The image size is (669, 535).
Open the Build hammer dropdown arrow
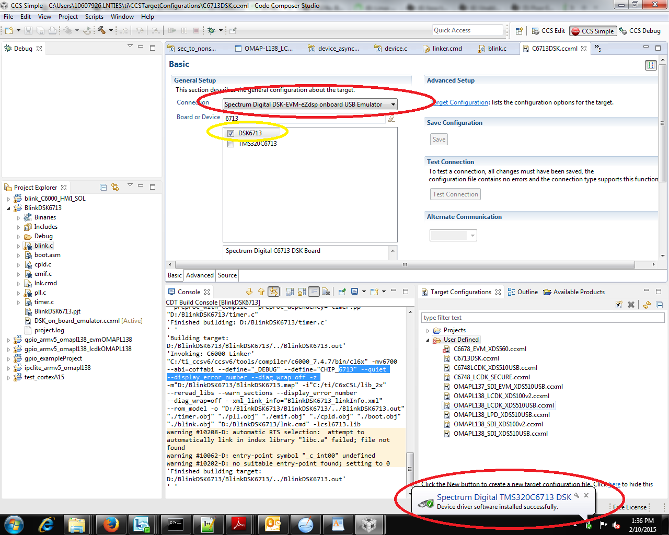(x=111, y=31)
